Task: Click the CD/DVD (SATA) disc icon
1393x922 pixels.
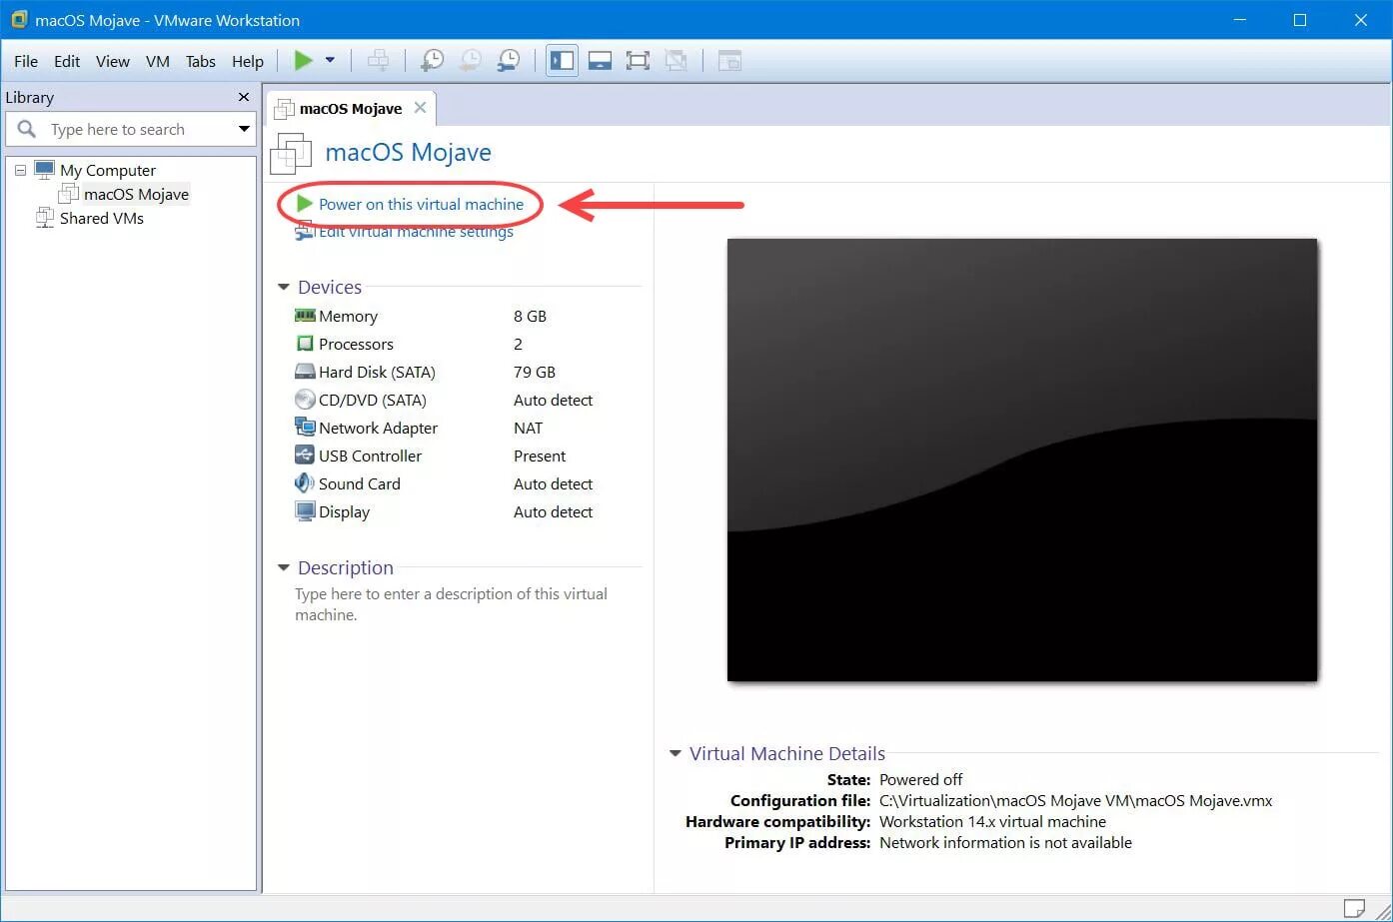Action: (305, 400)
